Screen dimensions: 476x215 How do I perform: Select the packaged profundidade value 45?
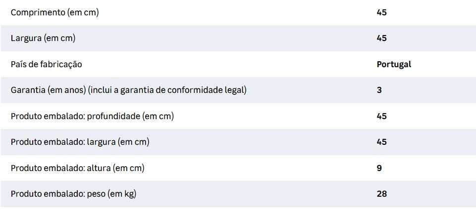click(x=381, y=116)
